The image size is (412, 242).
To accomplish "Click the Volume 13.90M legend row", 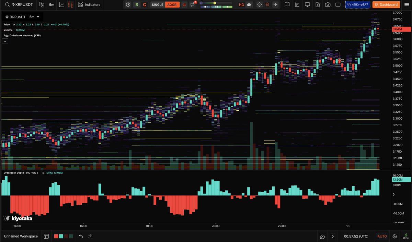I will [14, 30].
